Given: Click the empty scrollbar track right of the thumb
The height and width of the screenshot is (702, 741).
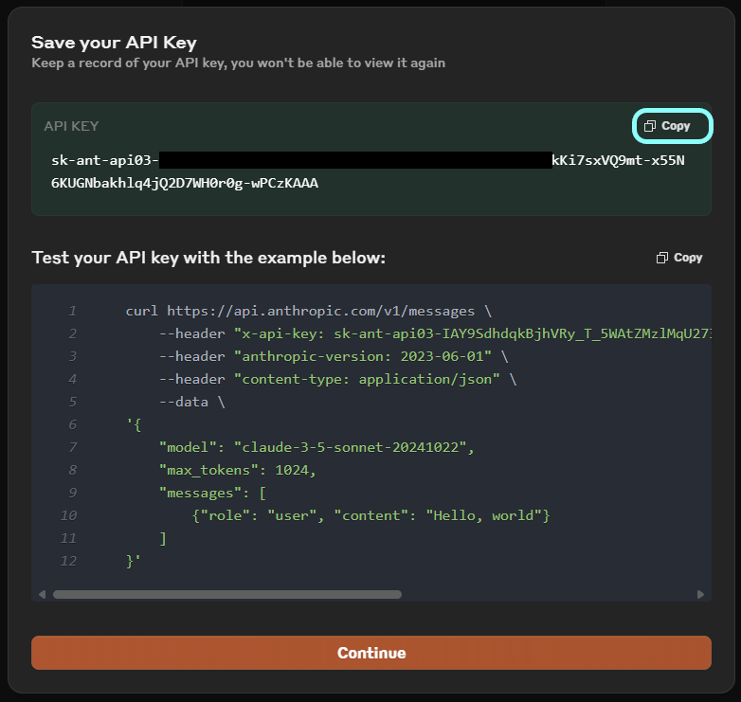Looking at the screenshot, I should [550, 595].
